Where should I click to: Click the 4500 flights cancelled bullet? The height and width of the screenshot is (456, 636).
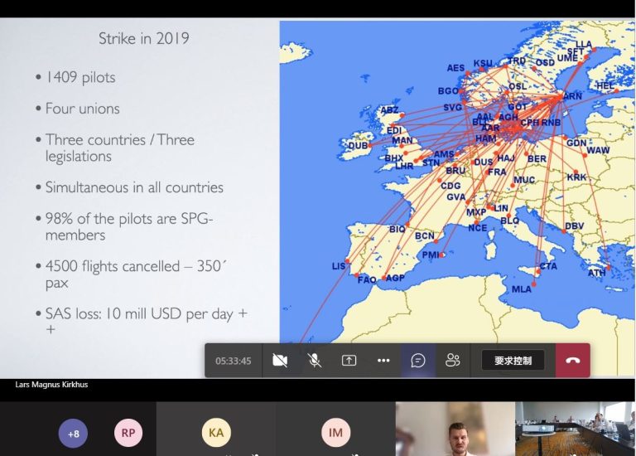coord(136,274)
